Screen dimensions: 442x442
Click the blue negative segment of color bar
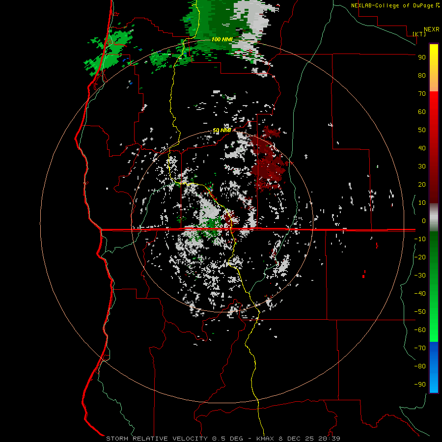tap(434, 367)
